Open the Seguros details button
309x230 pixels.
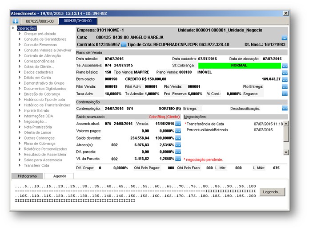(285, 94)
